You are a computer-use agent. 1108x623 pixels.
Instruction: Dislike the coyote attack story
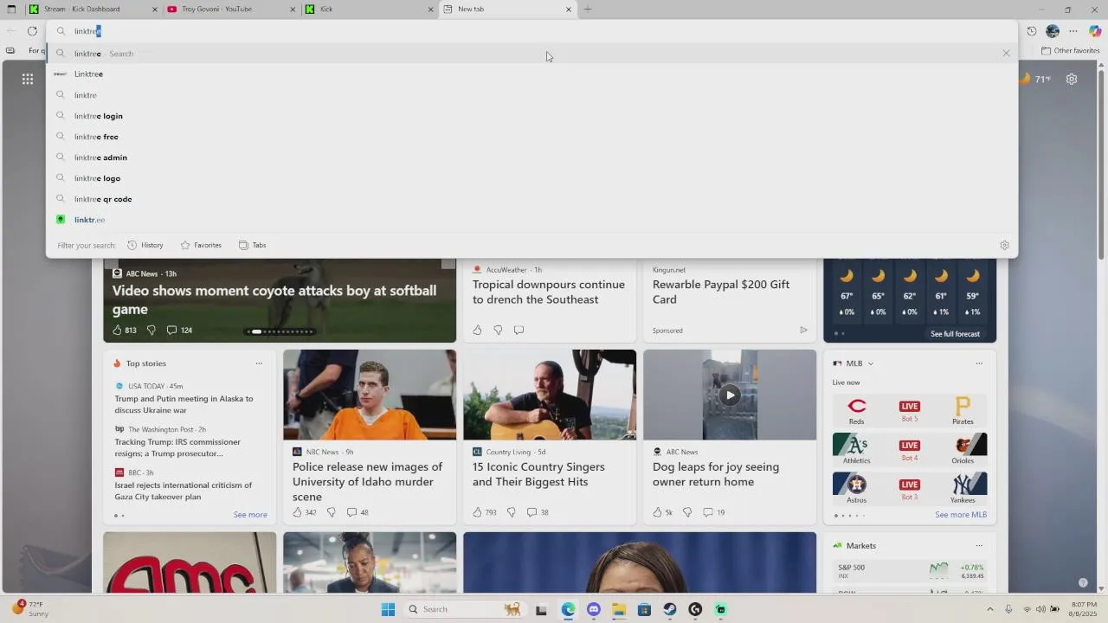tap(151, 330)
